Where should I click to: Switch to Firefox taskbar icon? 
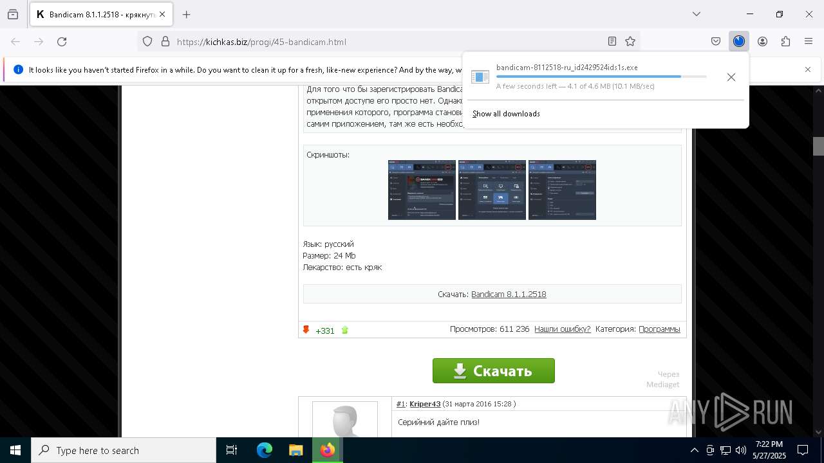328,450
